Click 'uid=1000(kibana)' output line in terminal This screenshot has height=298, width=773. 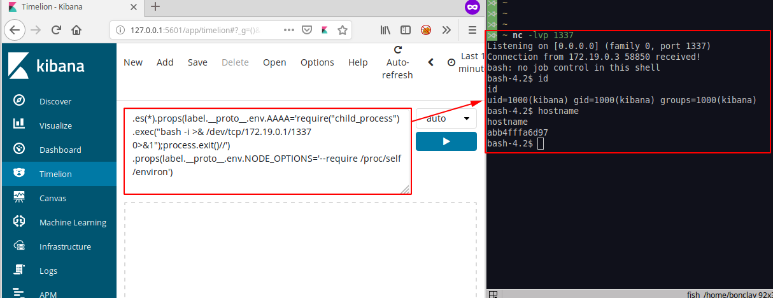(x=621, y=101)
